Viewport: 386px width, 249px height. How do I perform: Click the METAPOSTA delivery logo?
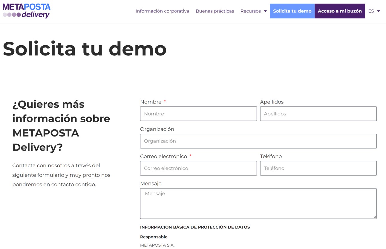[27, 11]
